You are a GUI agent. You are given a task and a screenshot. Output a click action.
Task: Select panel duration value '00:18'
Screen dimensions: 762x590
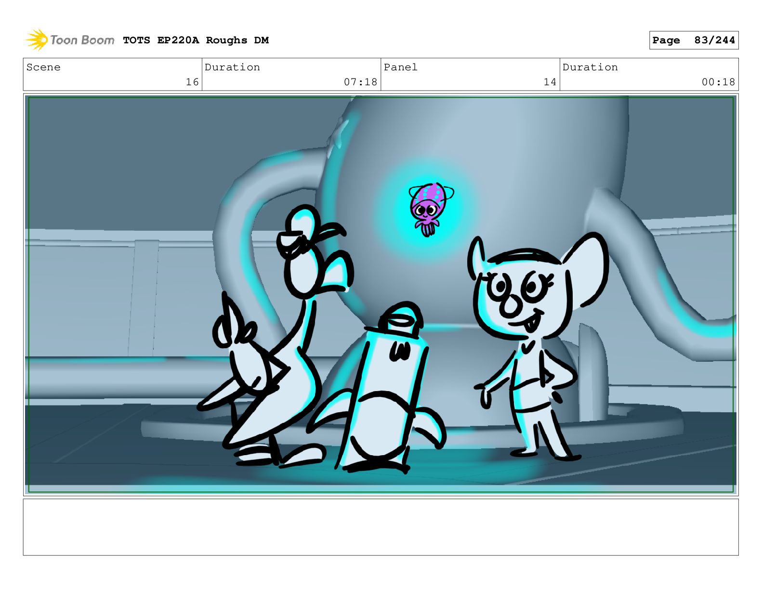coord(718,82)
